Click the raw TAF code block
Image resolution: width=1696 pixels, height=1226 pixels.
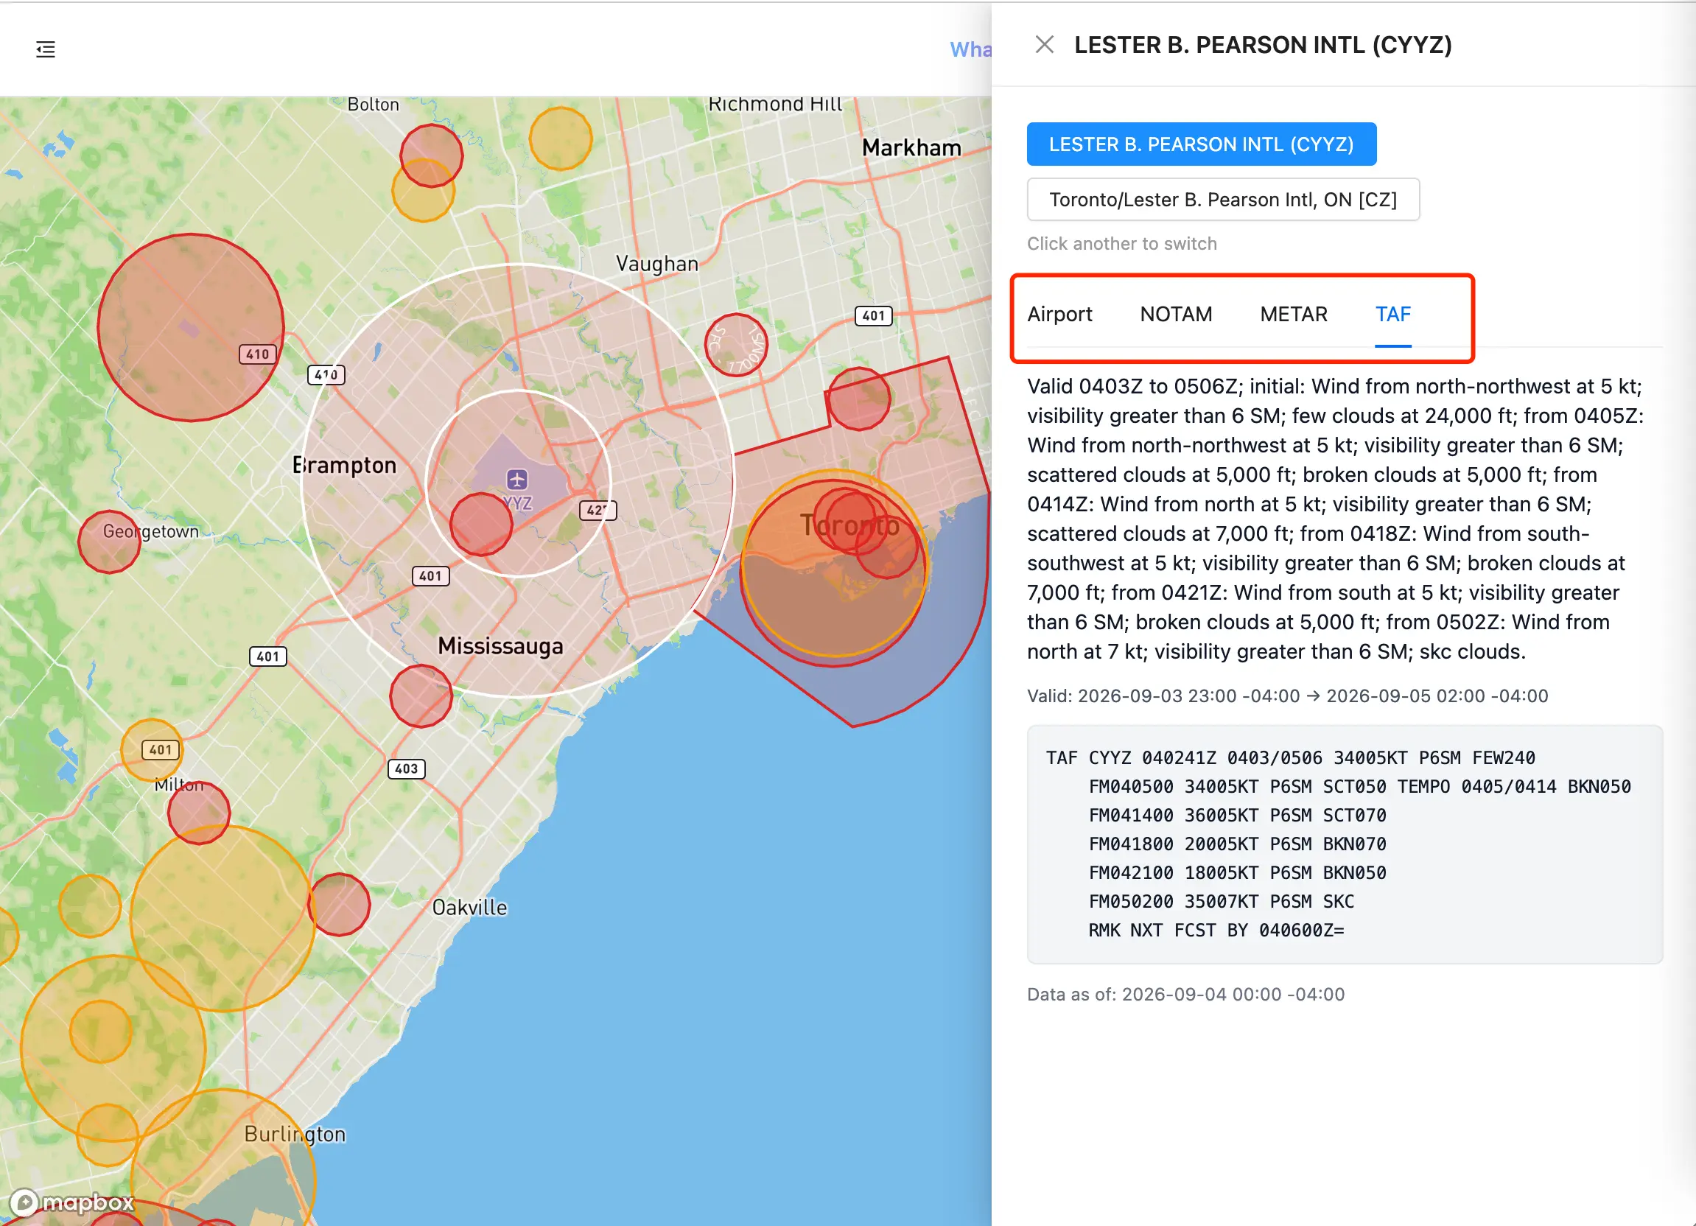[1344, 844]
